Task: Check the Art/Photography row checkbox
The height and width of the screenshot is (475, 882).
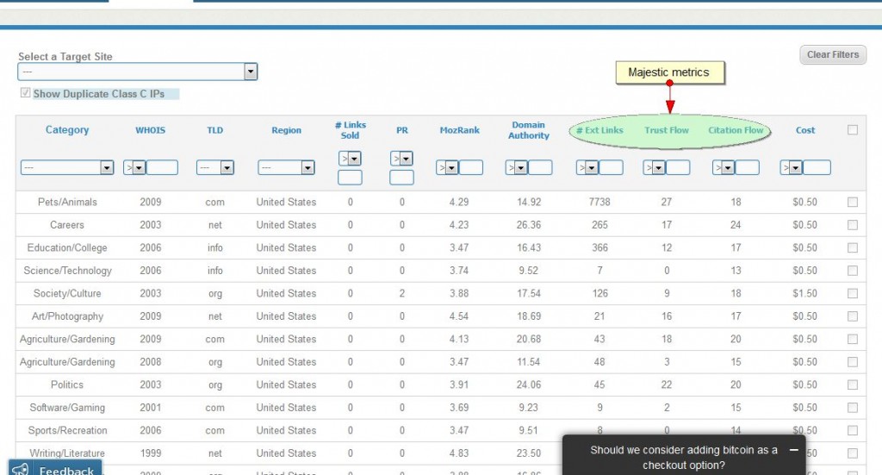Action: [x=853, y=316]
